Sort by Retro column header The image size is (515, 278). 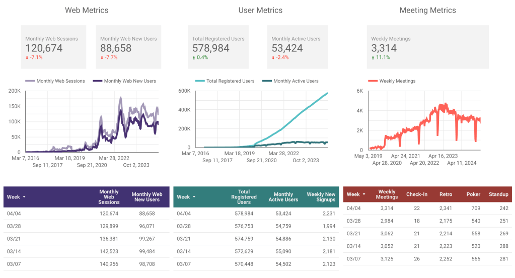pyautogui.click(x=446, y=194)
